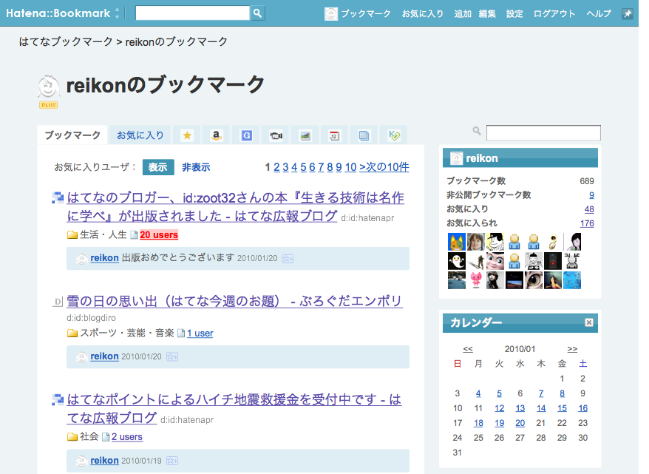Go to next month in calendar
Screen dimensions: 649x474
(572, 349)
